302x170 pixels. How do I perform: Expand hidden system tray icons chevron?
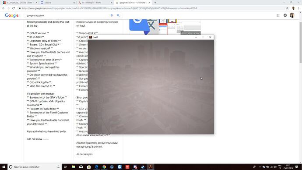coord(260,167)
